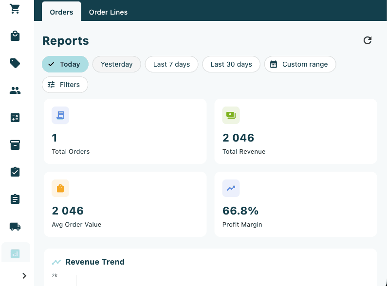The width and height of the screenshot is (387, 286).
Task: Click the Total Revenue money icon
Action: [x=231, y=115]
